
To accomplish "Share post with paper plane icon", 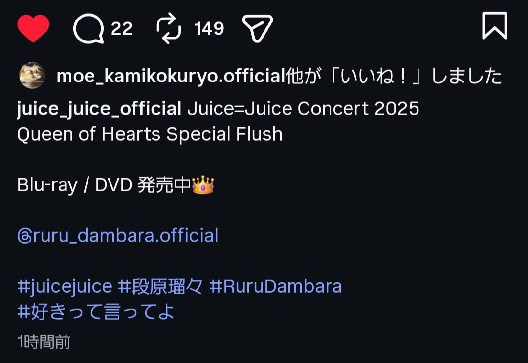I will [x=258, y=29].
